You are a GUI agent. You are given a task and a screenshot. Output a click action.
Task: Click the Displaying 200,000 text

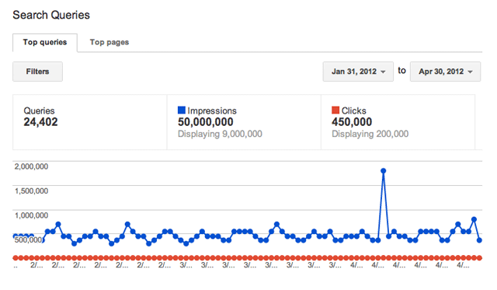point(370,134)
